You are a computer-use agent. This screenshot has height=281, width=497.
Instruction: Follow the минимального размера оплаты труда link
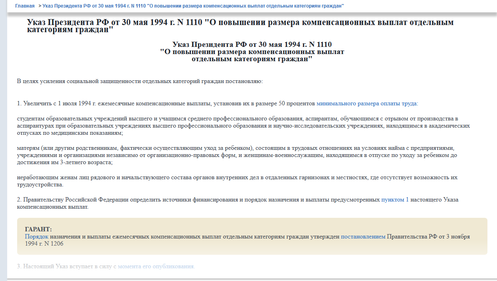pos(367,104)
